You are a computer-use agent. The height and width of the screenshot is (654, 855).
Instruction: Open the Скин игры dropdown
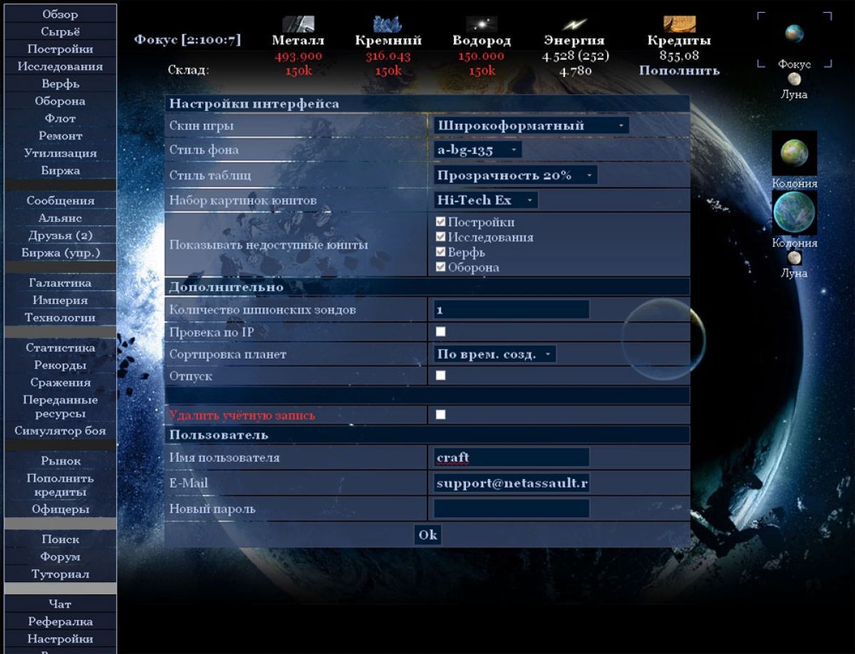[x=532, y=125]
